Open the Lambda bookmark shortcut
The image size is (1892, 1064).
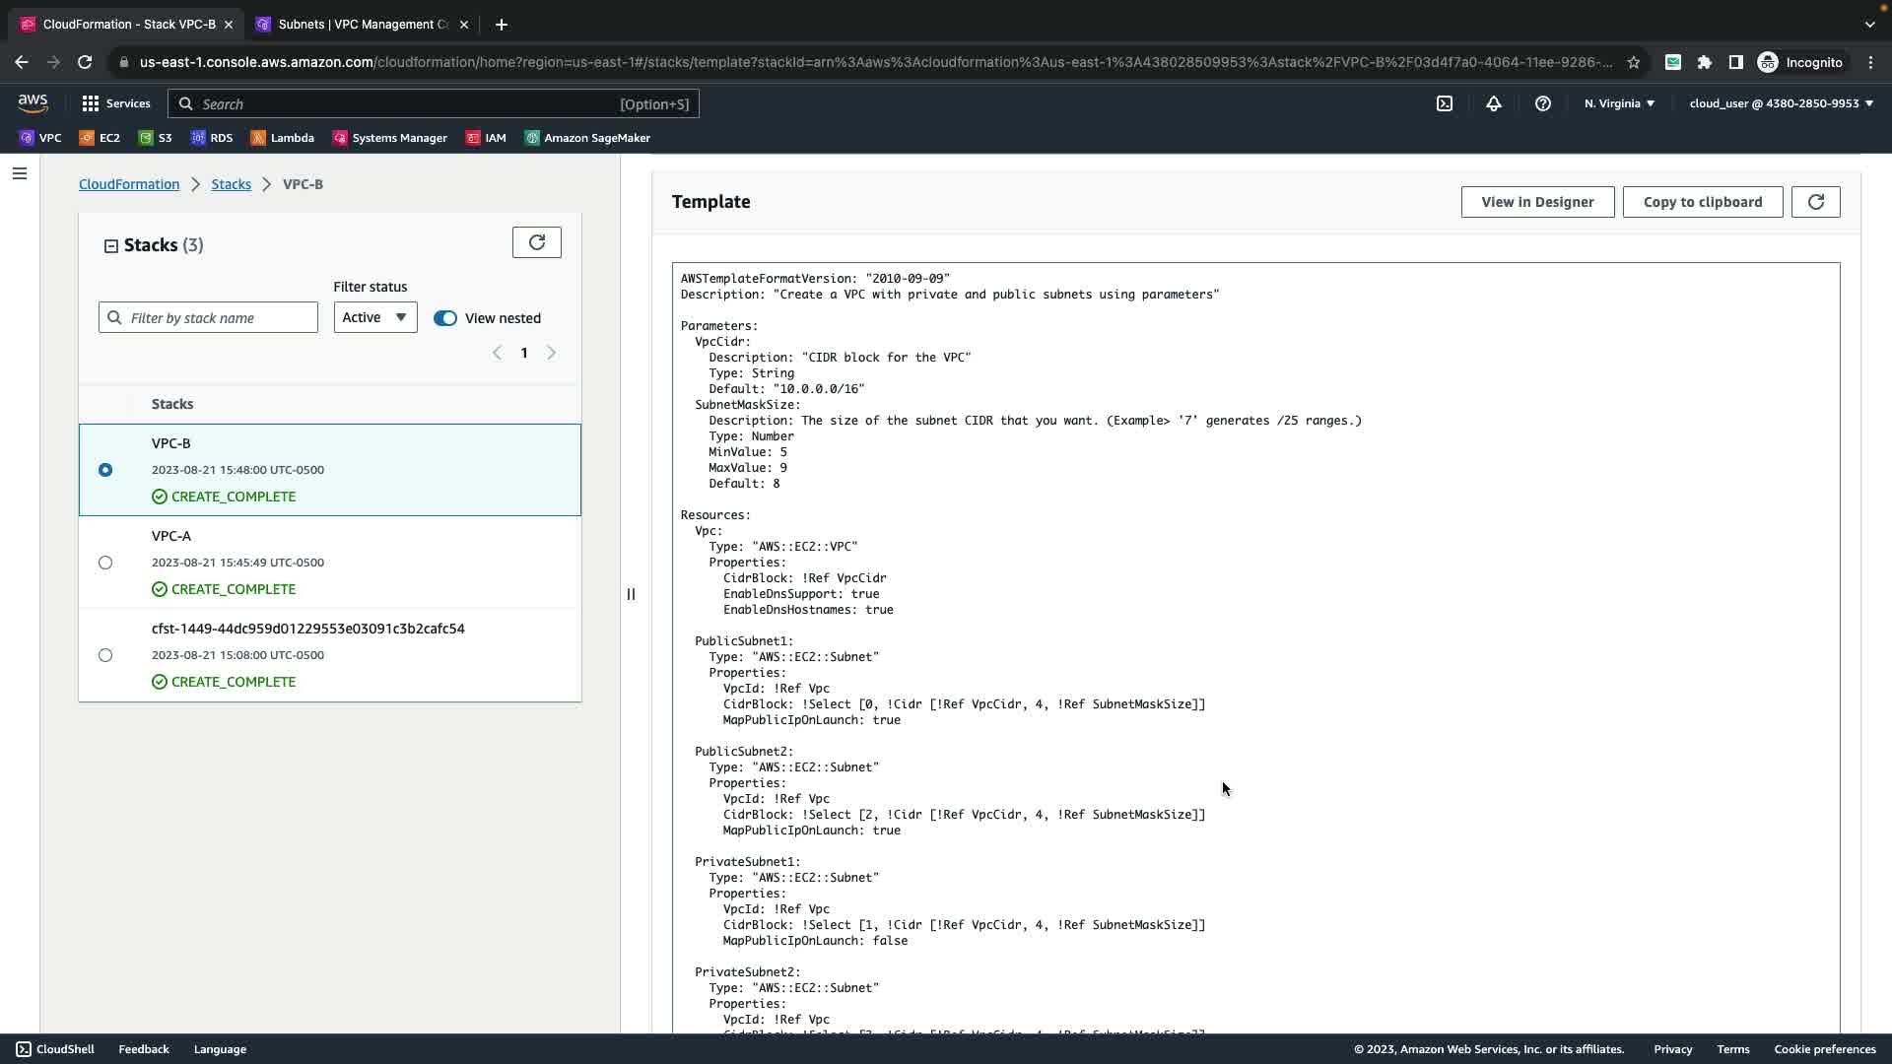(x=283, y=138)
